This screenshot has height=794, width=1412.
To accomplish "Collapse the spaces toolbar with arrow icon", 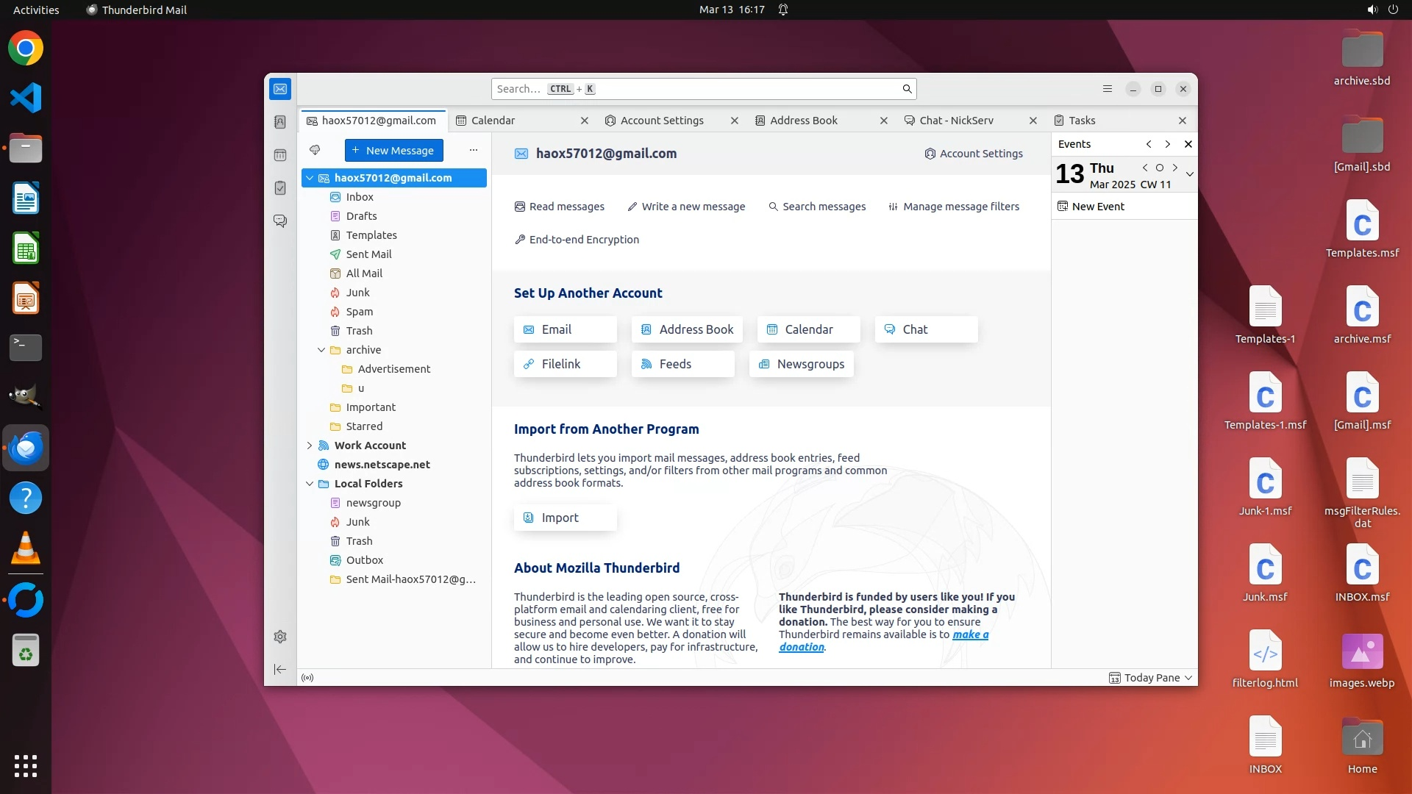I will [280, 669].
